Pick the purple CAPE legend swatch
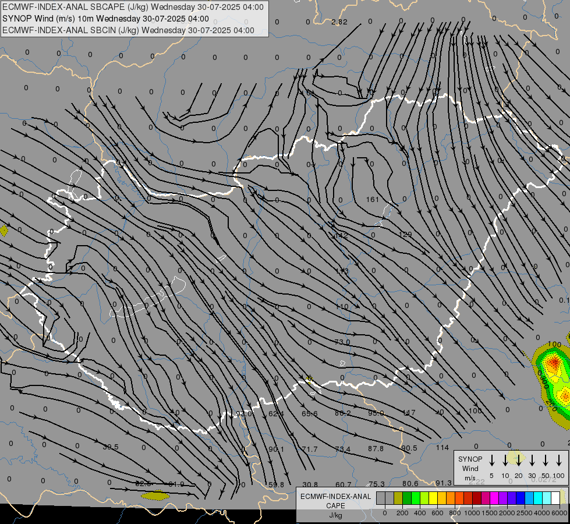 point(502,498)
